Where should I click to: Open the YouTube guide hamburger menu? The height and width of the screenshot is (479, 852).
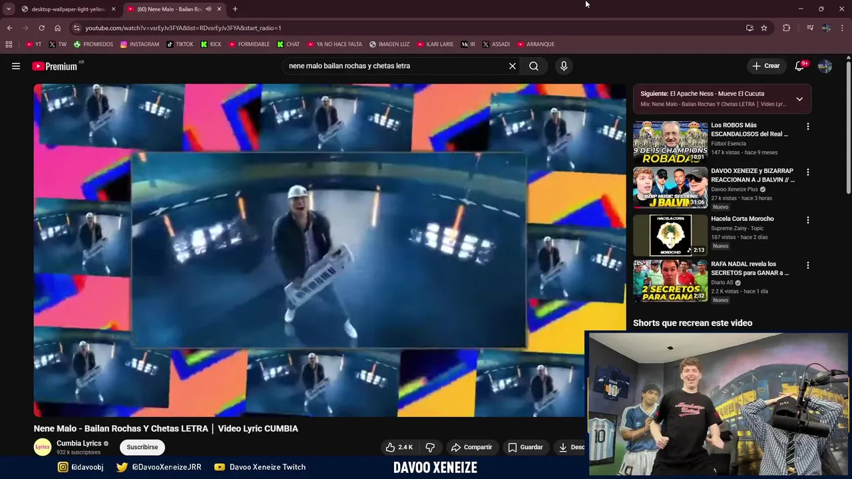[x=16, y=66]
